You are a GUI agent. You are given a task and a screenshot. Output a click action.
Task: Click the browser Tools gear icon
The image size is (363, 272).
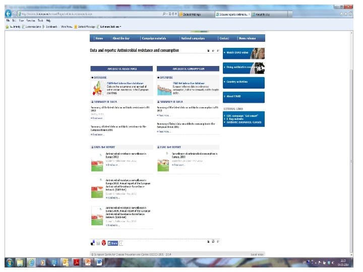[350, 14]
